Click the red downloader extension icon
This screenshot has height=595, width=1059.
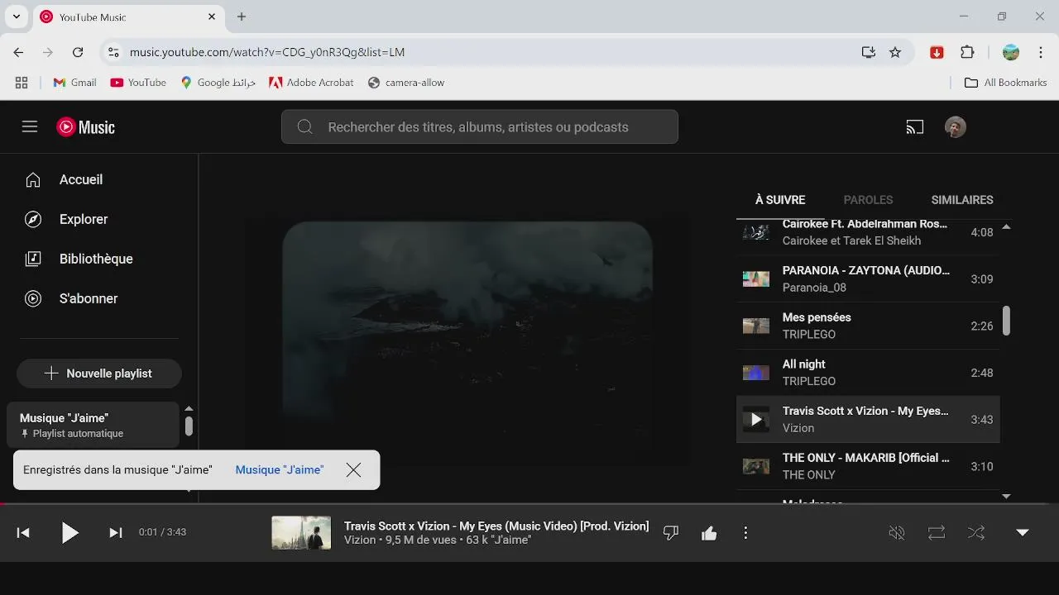point(937,52)
